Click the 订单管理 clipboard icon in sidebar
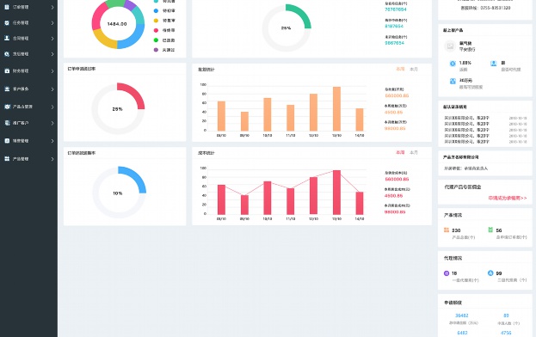The image size is (536, 337). pyautogui.click(x=7, y=7)
